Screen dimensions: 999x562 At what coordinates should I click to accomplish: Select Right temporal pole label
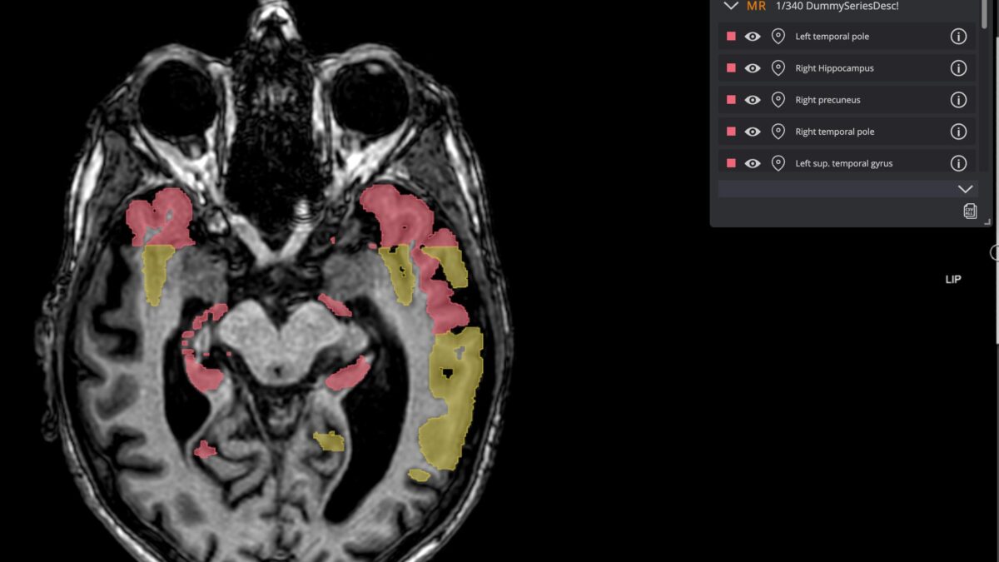834,132
